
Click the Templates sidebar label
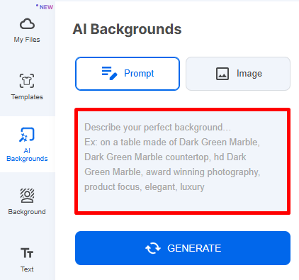[27, 97]
